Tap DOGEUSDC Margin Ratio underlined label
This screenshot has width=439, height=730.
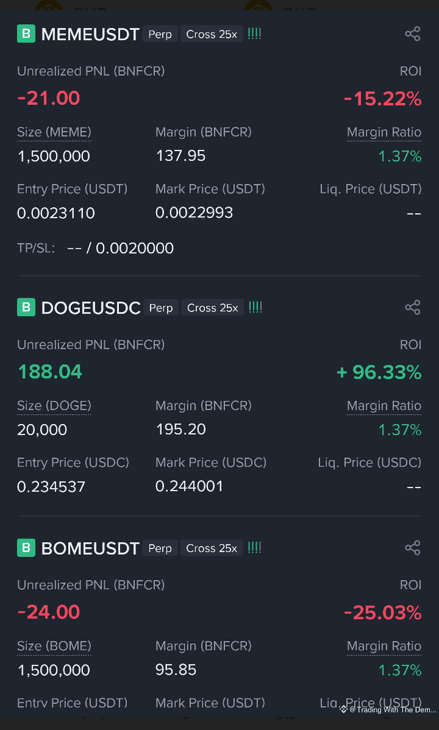click(384, 406)
